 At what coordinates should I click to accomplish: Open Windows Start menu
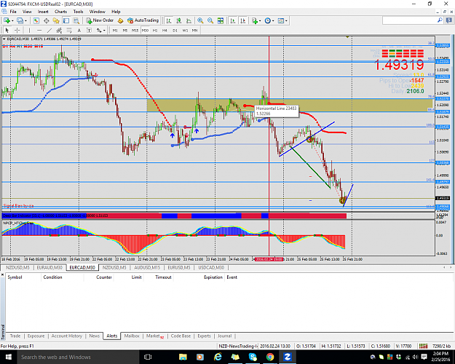point(8,357)
